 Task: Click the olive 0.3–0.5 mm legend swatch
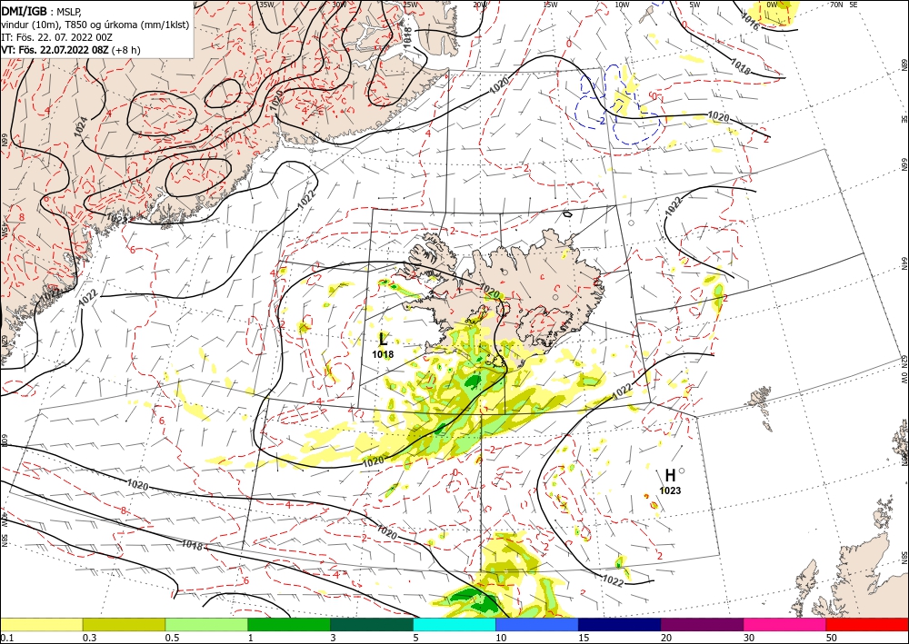coord(124,624)
